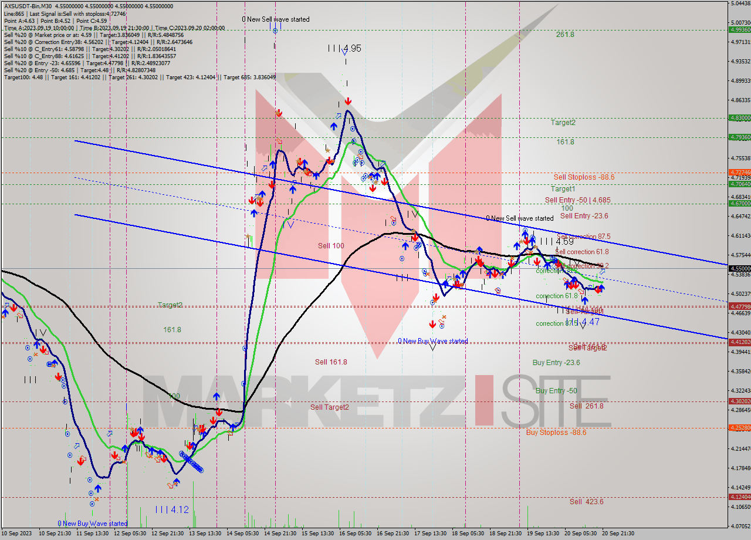751x540 pixels.
Task: Click the '10 Sep 2023' time axis label
Action: (16, 534)
